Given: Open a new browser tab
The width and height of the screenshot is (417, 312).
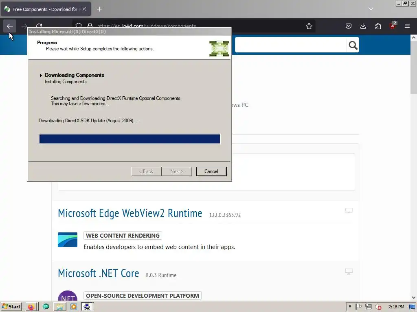Looking at the screenshot, I should tap(99, 9).
